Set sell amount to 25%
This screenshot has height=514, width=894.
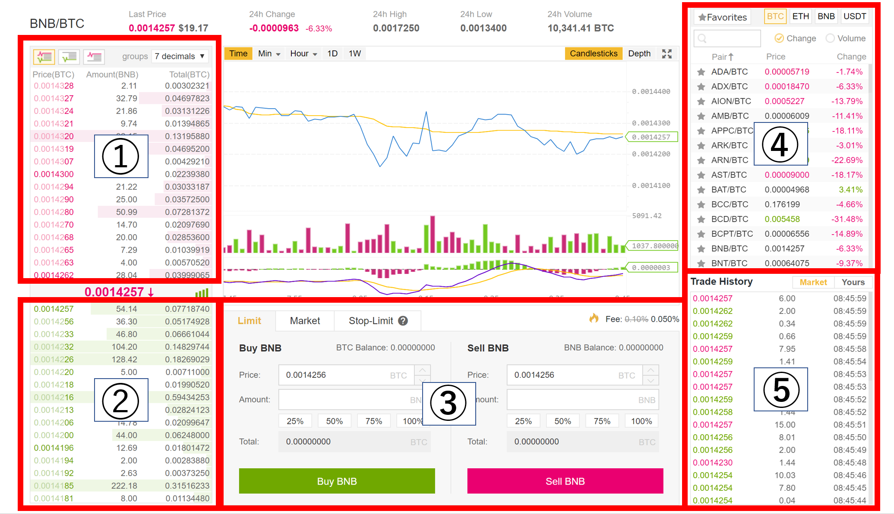coord(524,421)
